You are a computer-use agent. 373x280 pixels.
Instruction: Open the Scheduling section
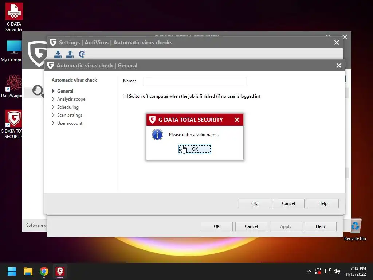tap(68, 107)
